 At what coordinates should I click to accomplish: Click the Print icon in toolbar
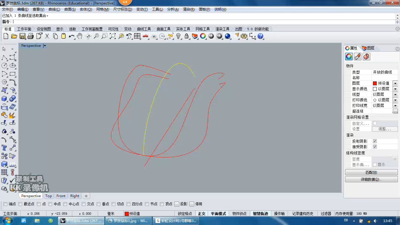(30, 36)
